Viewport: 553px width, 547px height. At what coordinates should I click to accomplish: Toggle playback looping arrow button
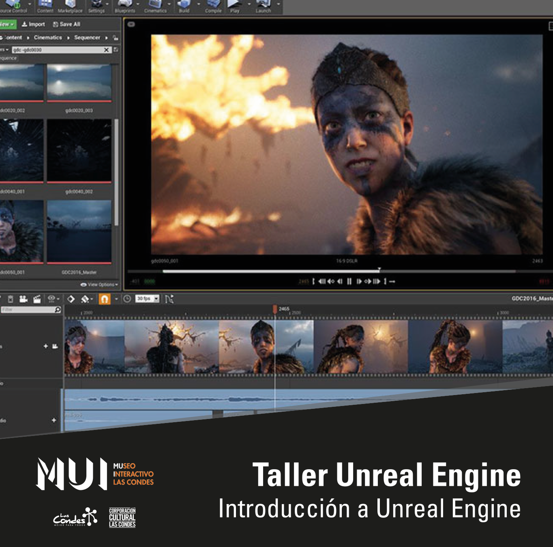(x=392, y=281)
